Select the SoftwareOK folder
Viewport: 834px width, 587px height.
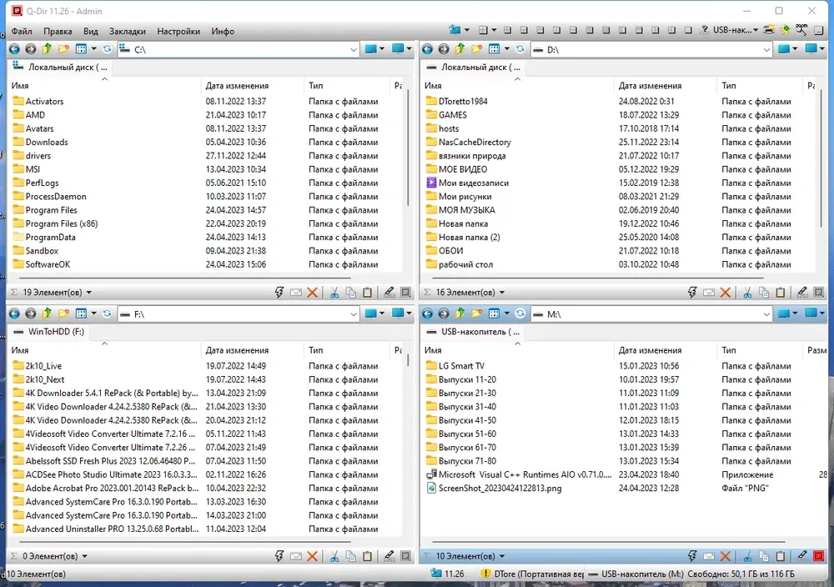click(x=42, y=264)
